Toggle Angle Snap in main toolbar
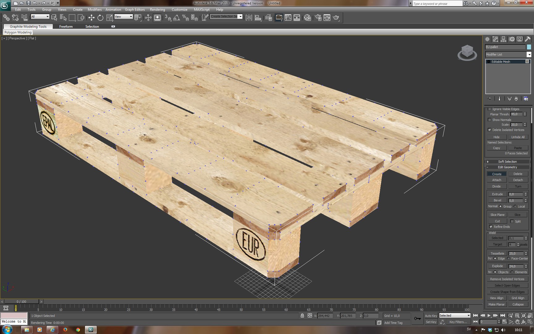This screenshot has height=334, width=534. coord(177,18)
